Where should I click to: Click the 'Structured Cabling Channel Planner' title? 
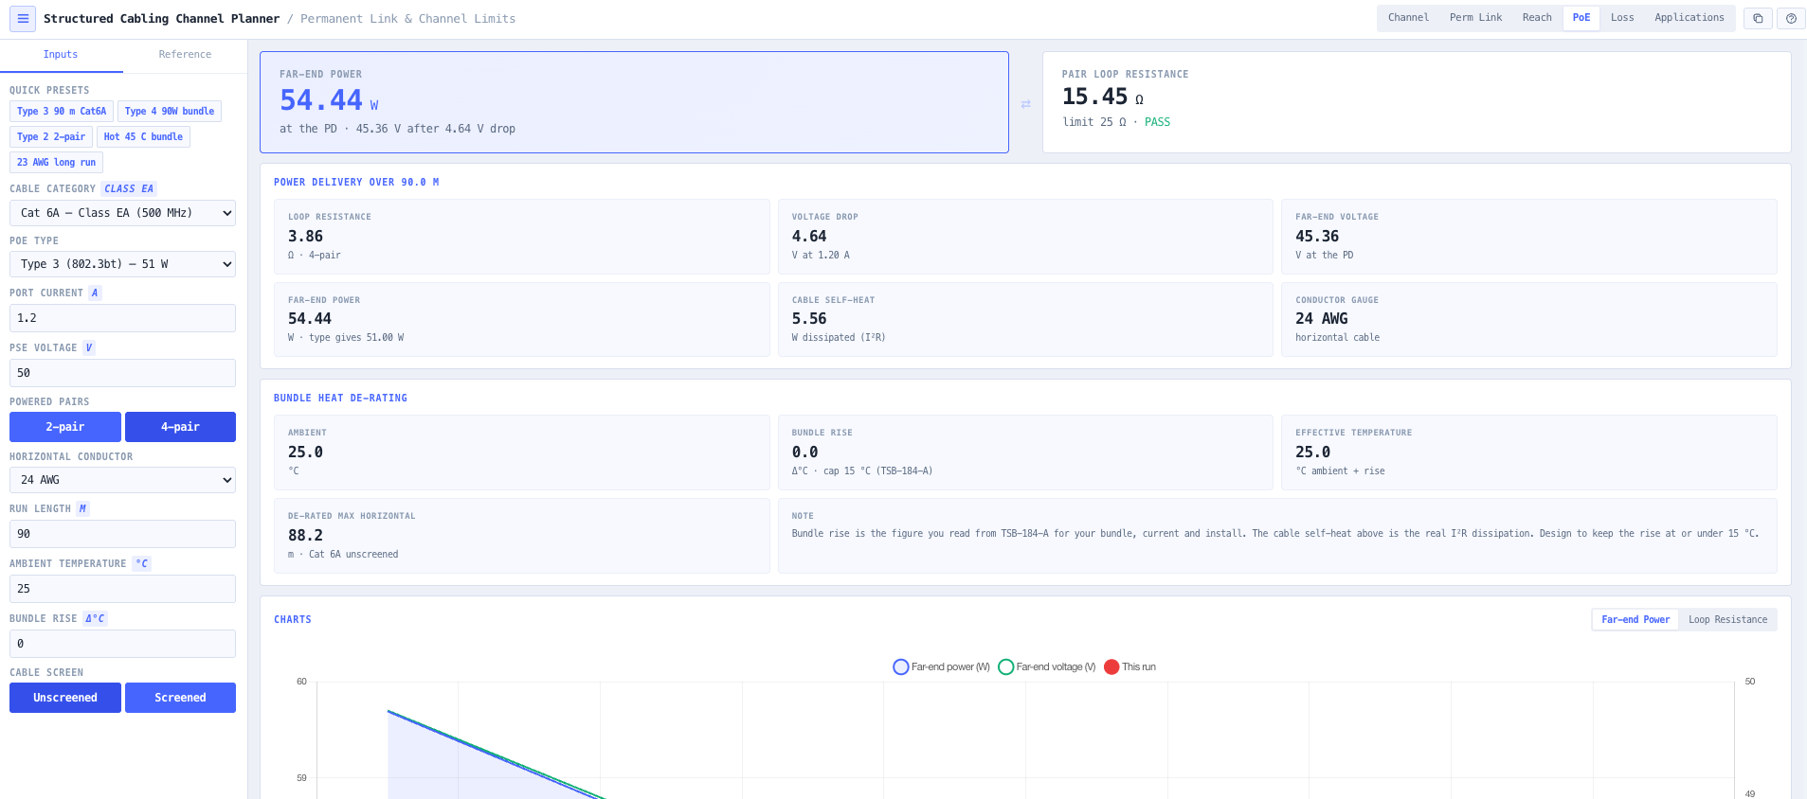(x=162, y=19)
